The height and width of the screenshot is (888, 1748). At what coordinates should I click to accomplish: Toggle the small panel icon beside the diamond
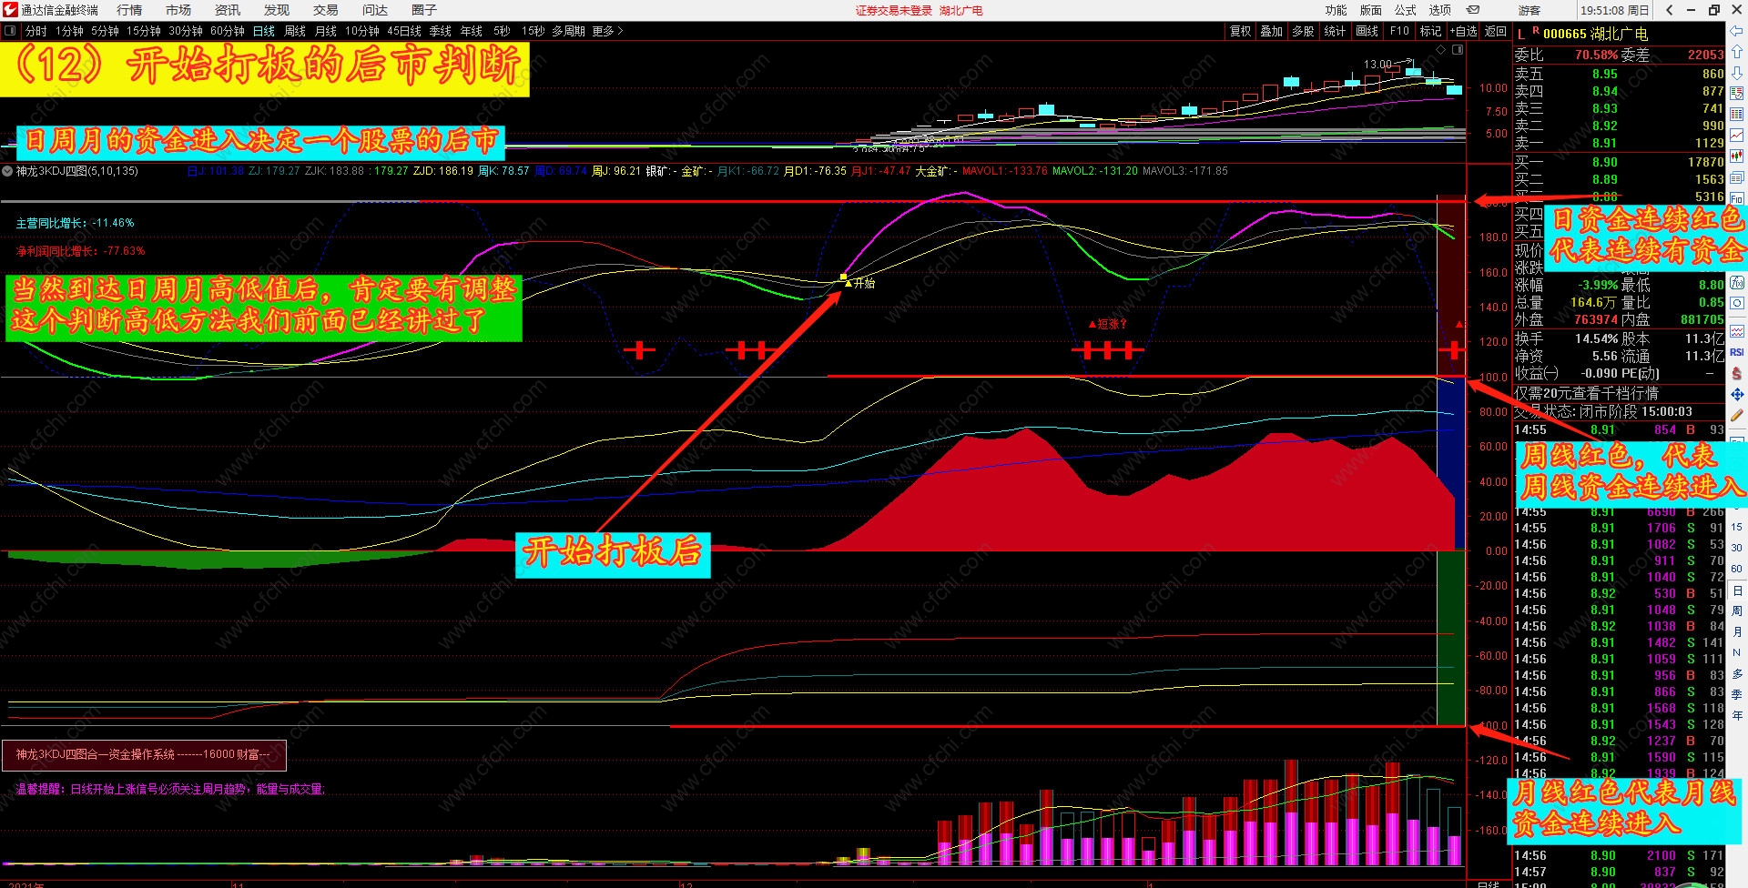click(x=1457, y=49)
